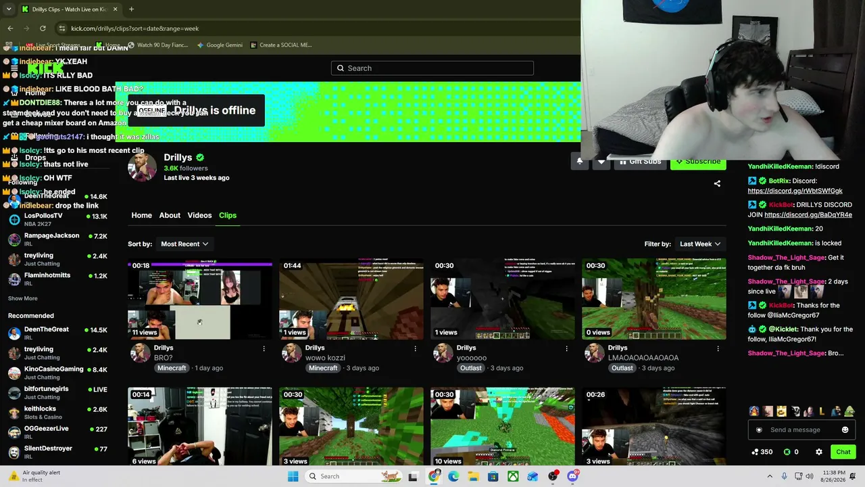
Task: Open the emoji picker in chat input
Action: coord(845,430)
